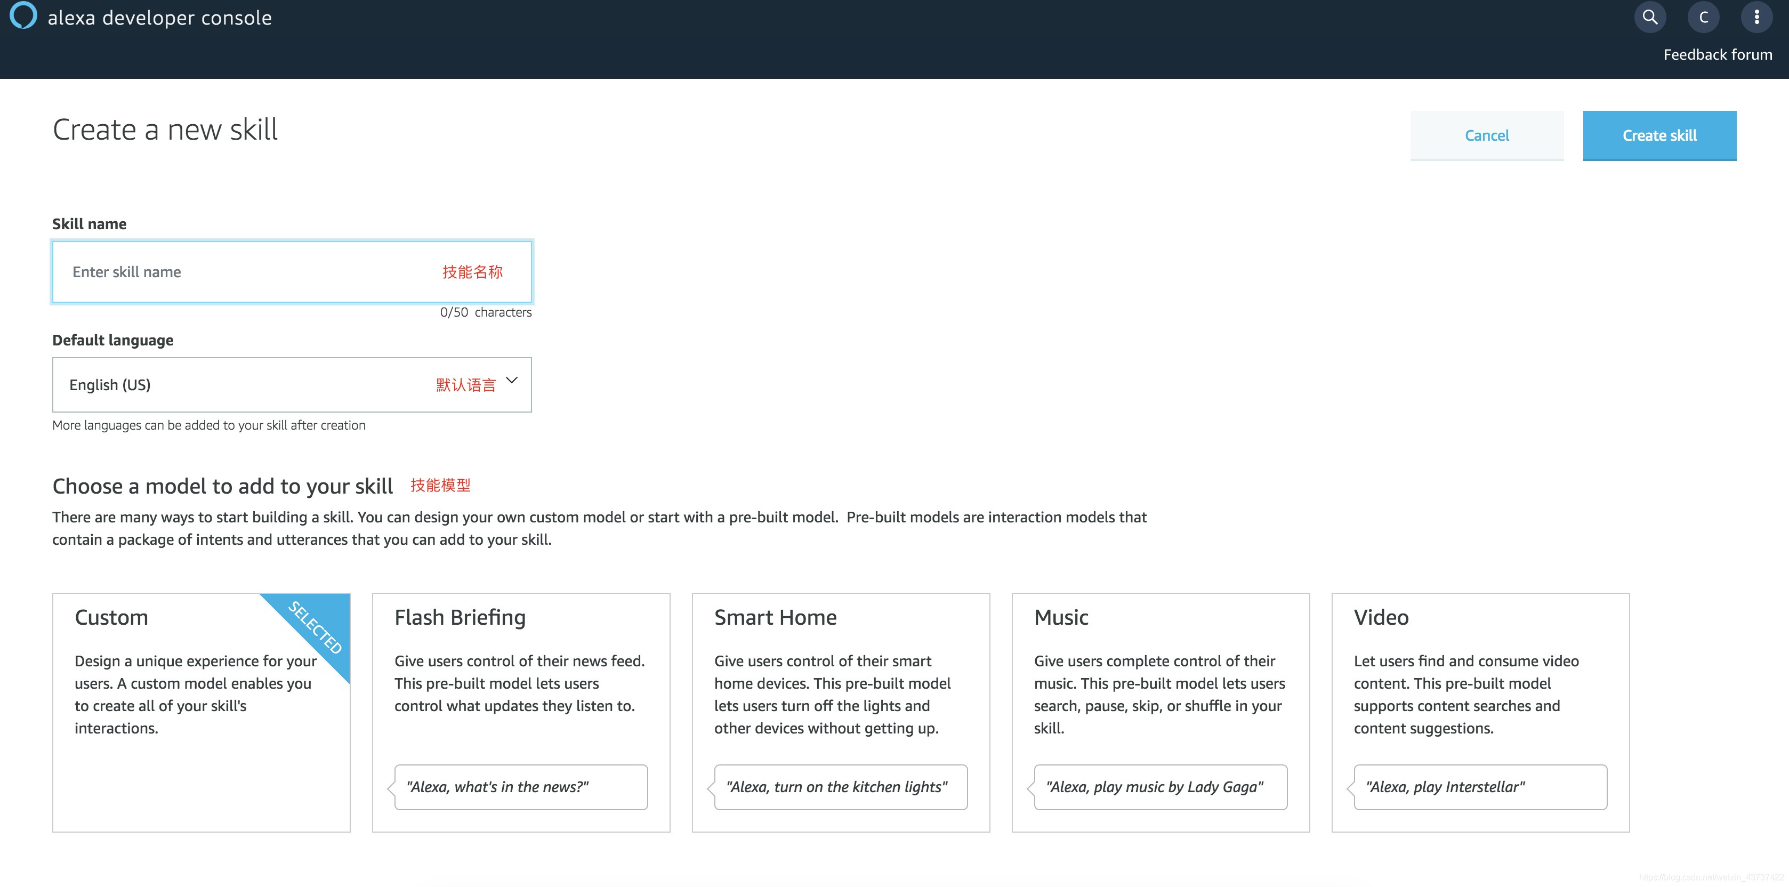The height and width of the screenshot is (887, 1789).
Task: Click the "Default language" label
Action: click(113, 340)
